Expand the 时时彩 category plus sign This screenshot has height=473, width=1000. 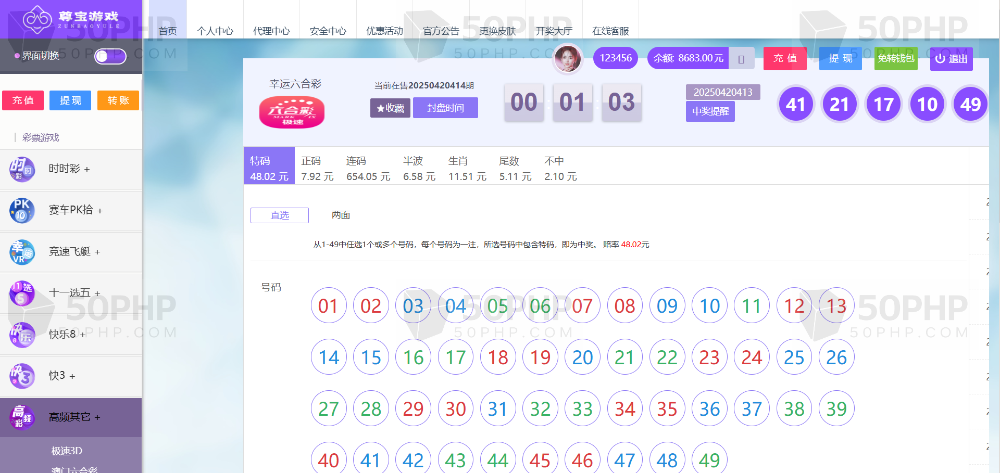pyautogui.click(x=87, y=170)
